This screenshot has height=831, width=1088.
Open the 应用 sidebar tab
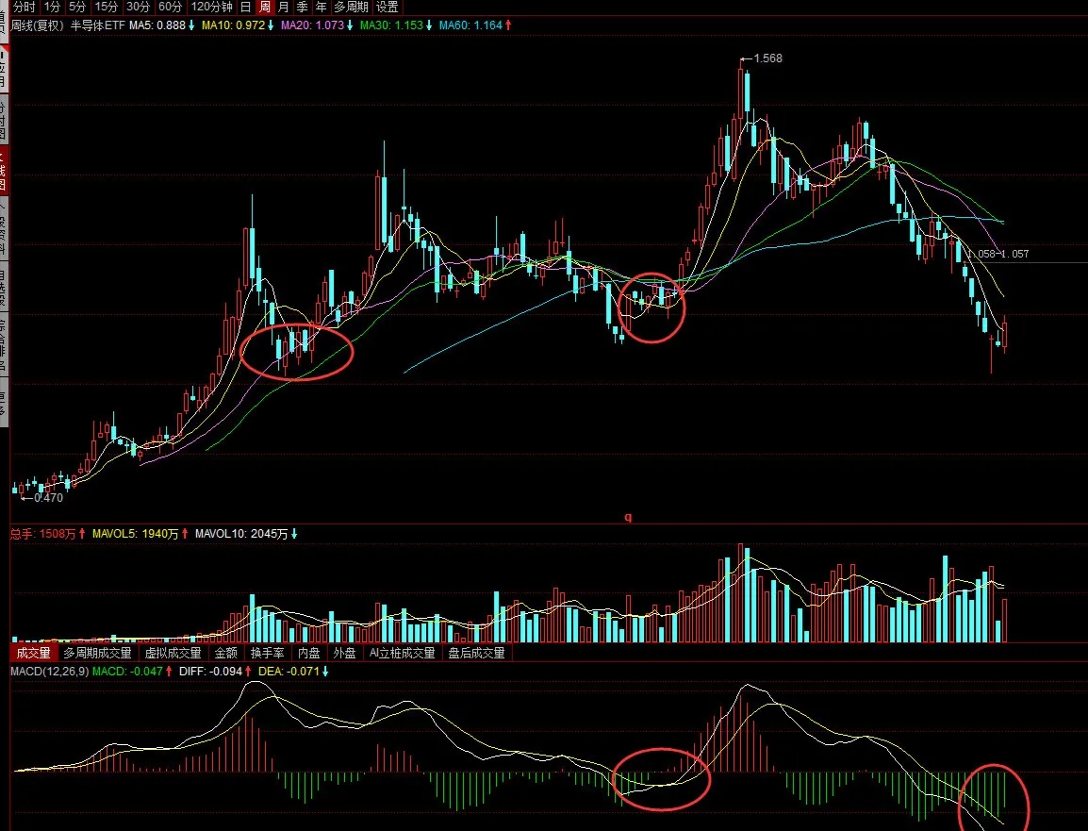click(x=4, y=68)
